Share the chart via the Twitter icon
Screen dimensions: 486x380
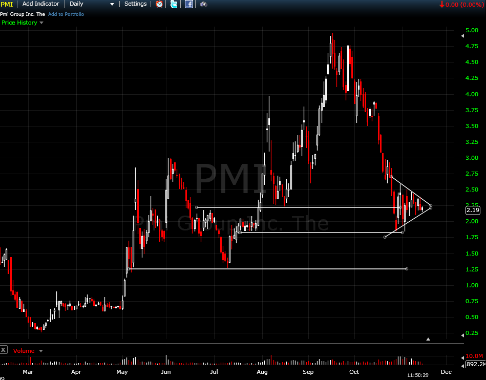click(x=174, y=4)
